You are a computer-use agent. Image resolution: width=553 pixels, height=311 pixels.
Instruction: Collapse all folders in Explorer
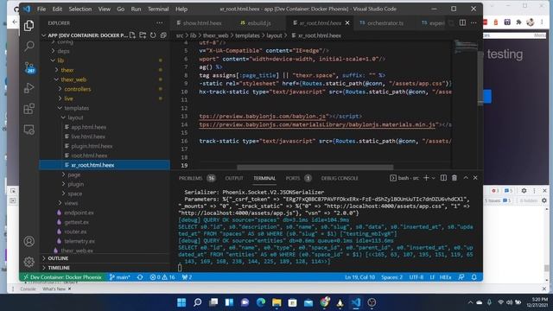[163, 35]
